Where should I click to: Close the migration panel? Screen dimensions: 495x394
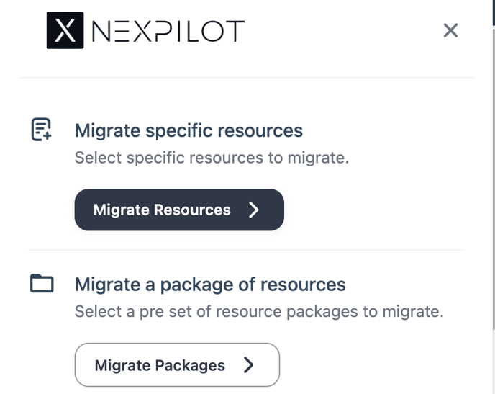point(450,30)
